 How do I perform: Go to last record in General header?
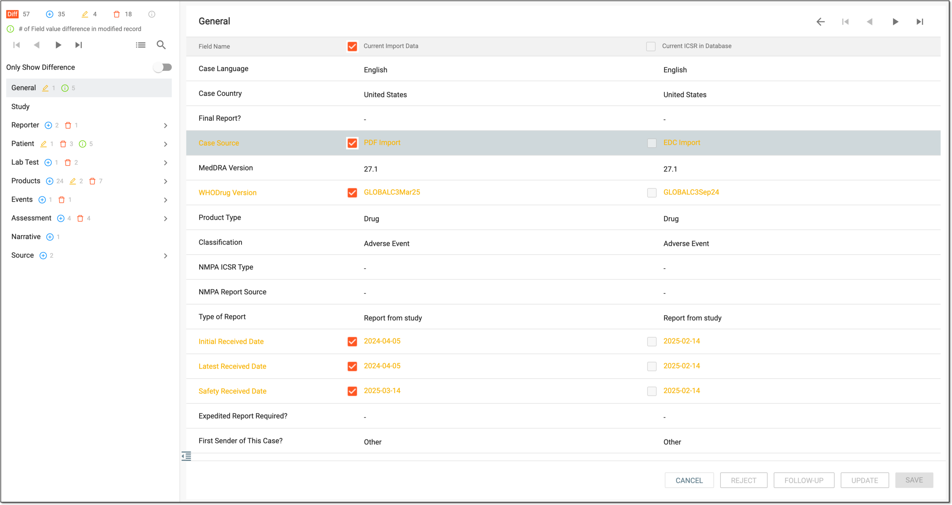920,22
